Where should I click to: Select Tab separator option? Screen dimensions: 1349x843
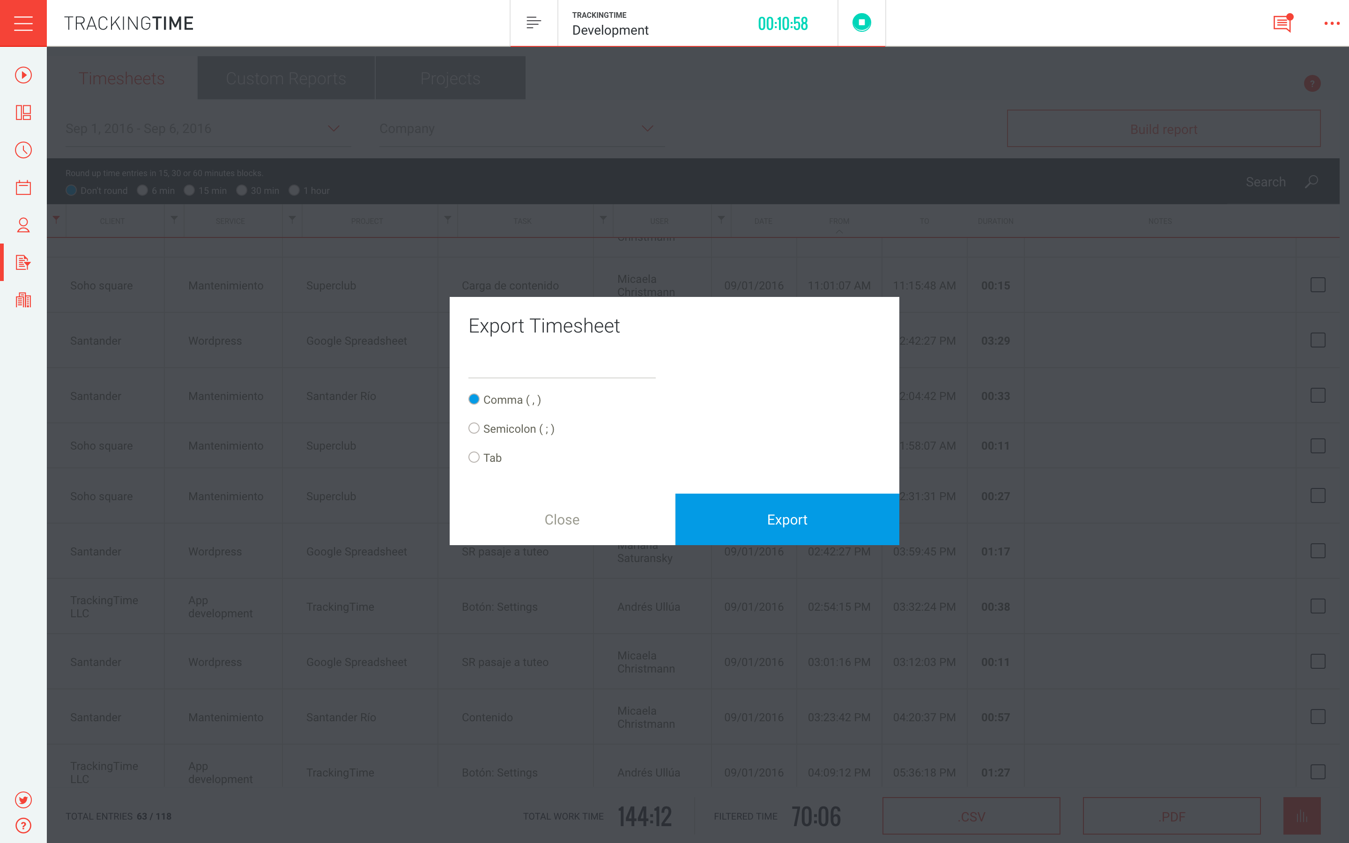(474, 457)
